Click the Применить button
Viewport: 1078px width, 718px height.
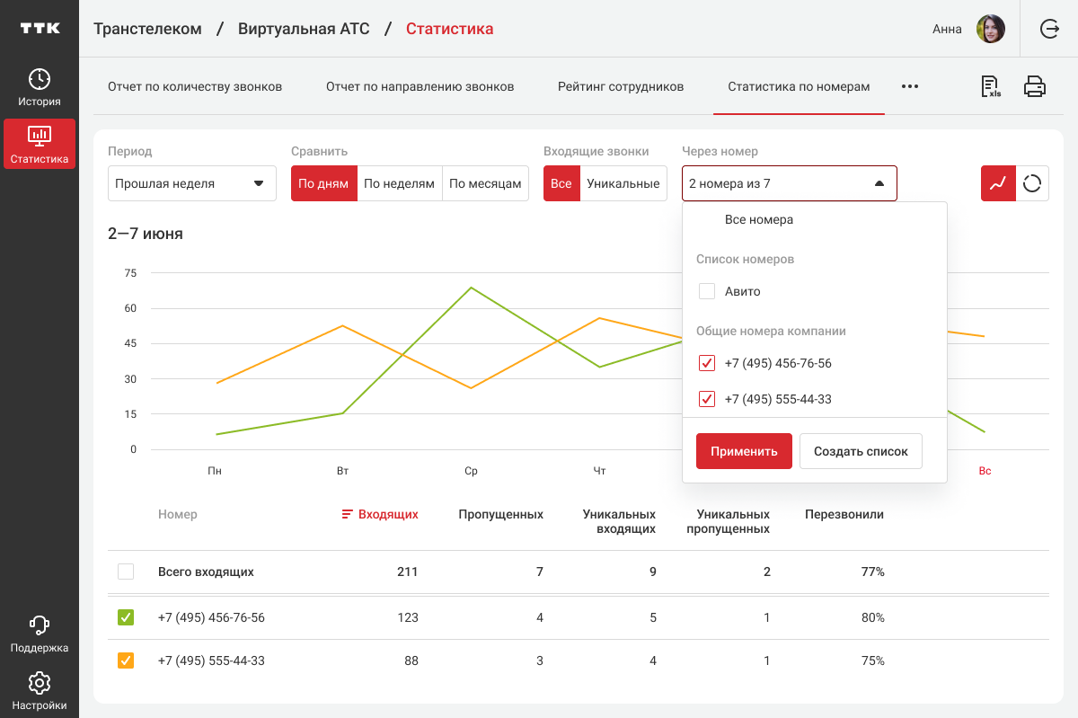coord(744,451)
